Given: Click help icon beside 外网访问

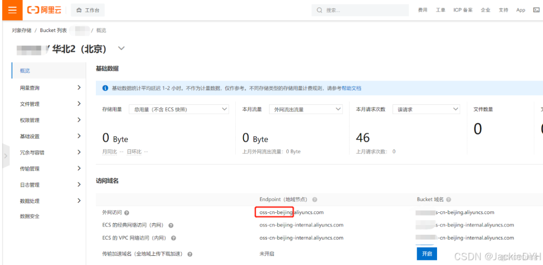Looking at the screenshot, I should [127, 212].
